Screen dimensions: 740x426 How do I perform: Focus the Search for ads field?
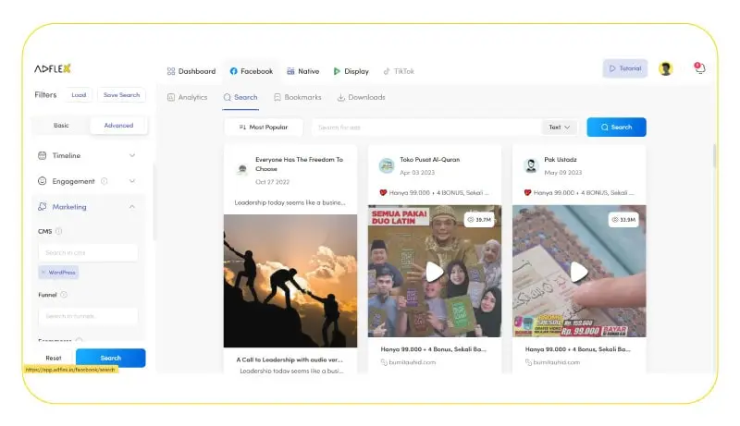[x=426, y=128]
